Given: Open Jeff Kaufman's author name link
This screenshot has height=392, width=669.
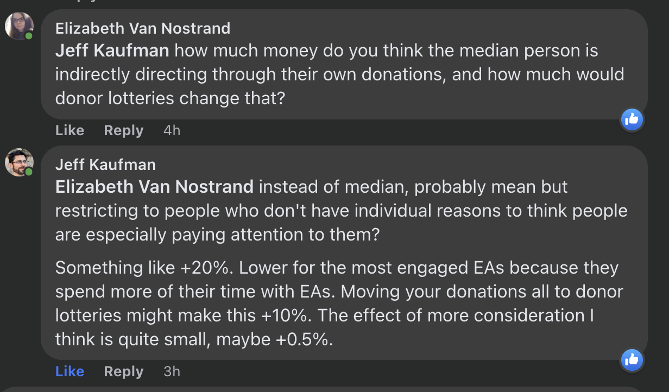Looking at the screenshot, I should pyautogui.click(x=105, y=165).
